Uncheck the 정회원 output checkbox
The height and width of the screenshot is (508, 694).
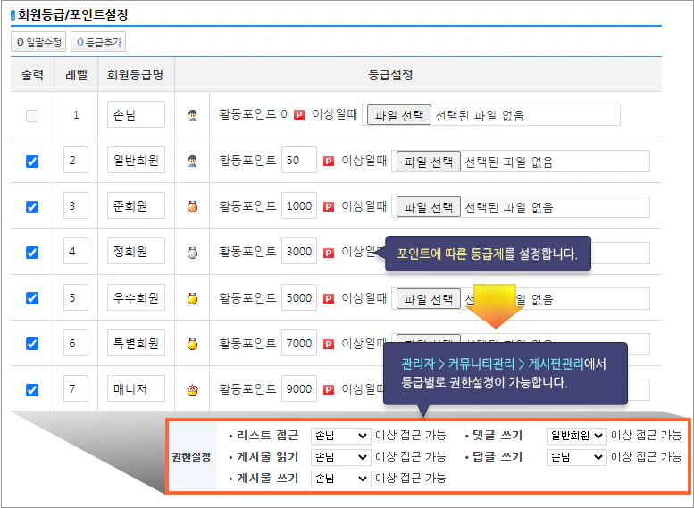32,253
